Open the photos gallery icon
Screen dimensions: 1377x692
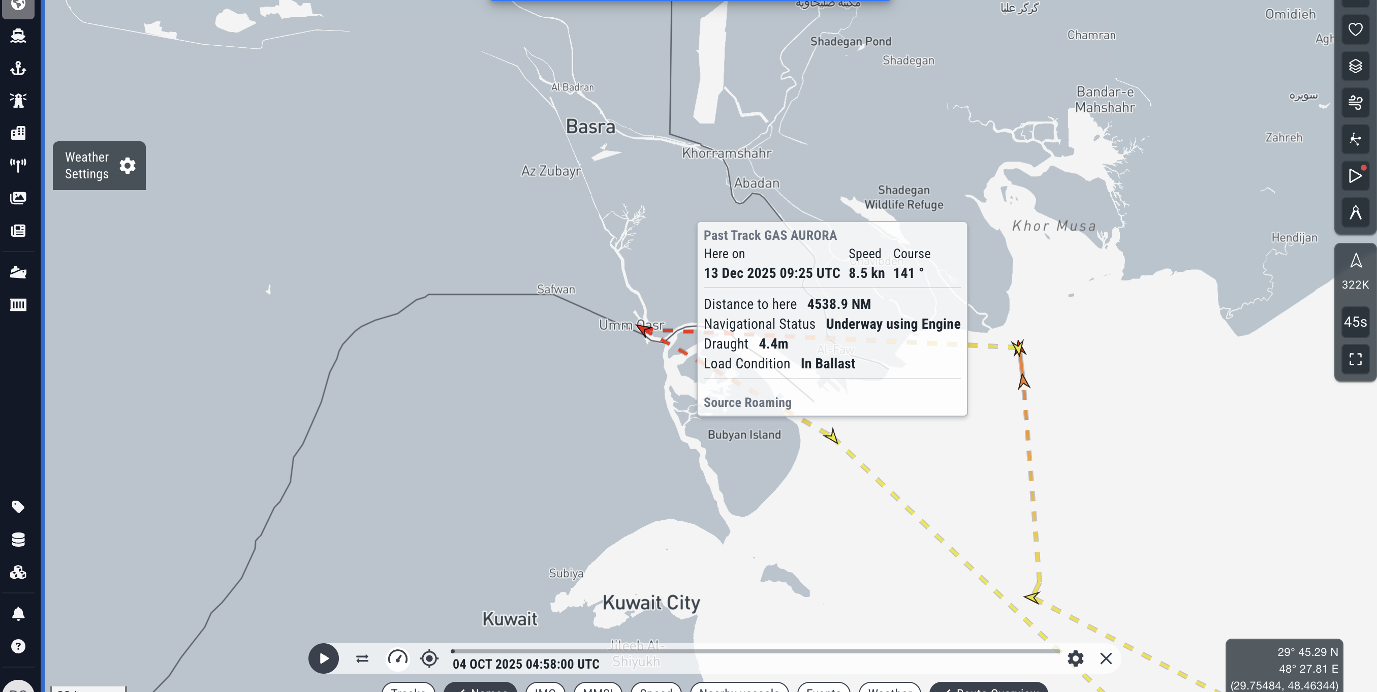pos(18,198)
